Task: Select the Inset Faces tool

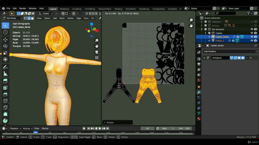Action: pos(5,88)
